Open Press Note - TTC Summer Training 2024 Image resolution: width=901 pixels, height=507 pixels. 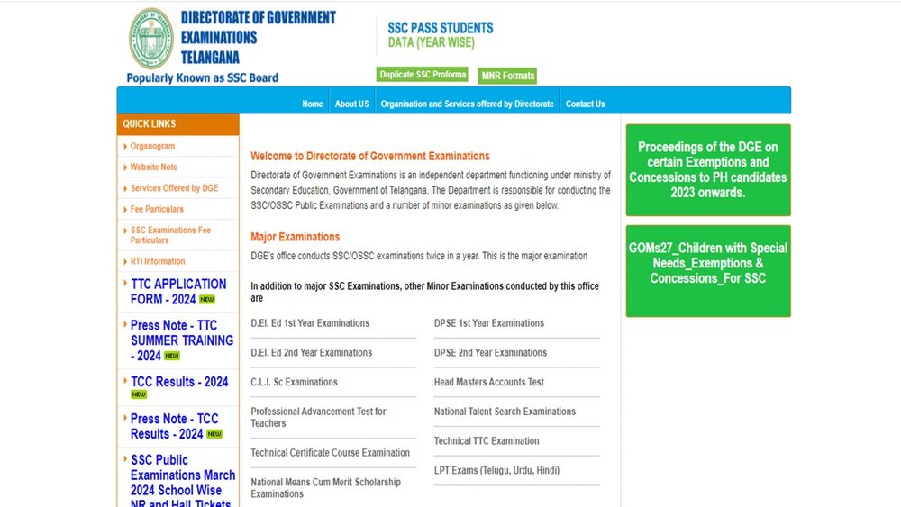pyautogui.click(x=182, y=340)
